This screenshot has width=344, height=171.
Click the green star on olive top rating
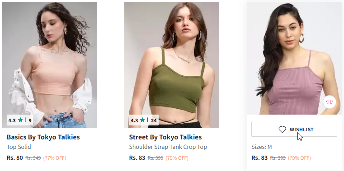(x=142, y=120)
